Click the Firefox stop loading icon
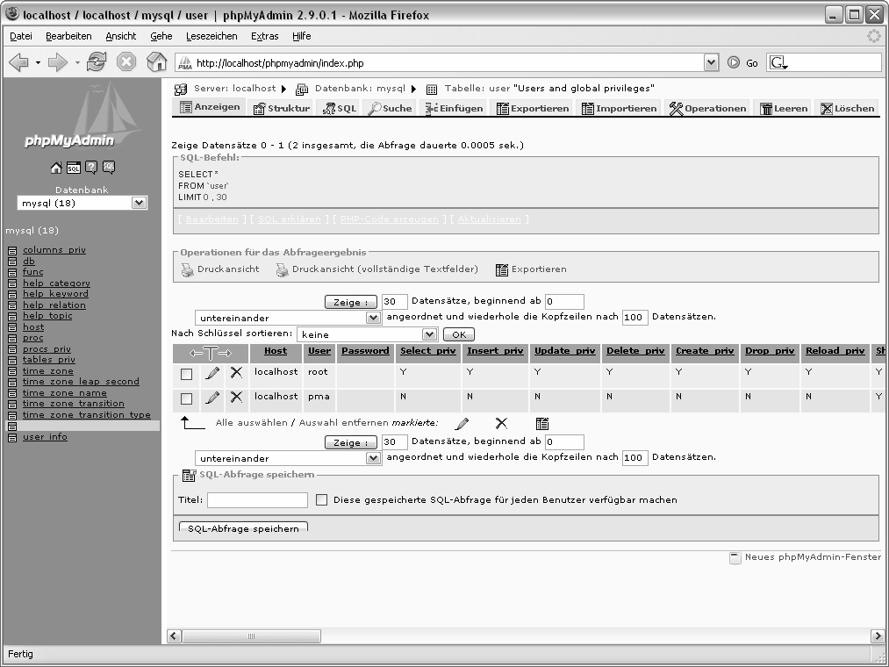This screenshot has height=667, width=889. (x=126, y=62)
